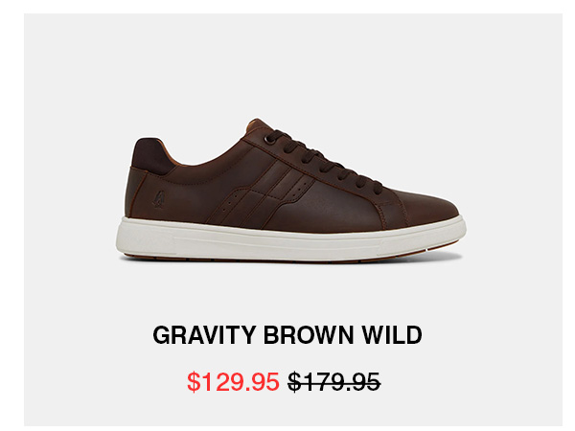Click the shoe tongue at the top
575x431 pixels.
259,125
